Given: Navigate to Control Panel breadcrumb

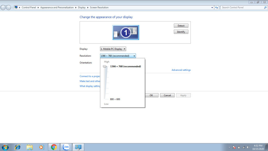Looking at the screenshot, I should coord(29,8).
